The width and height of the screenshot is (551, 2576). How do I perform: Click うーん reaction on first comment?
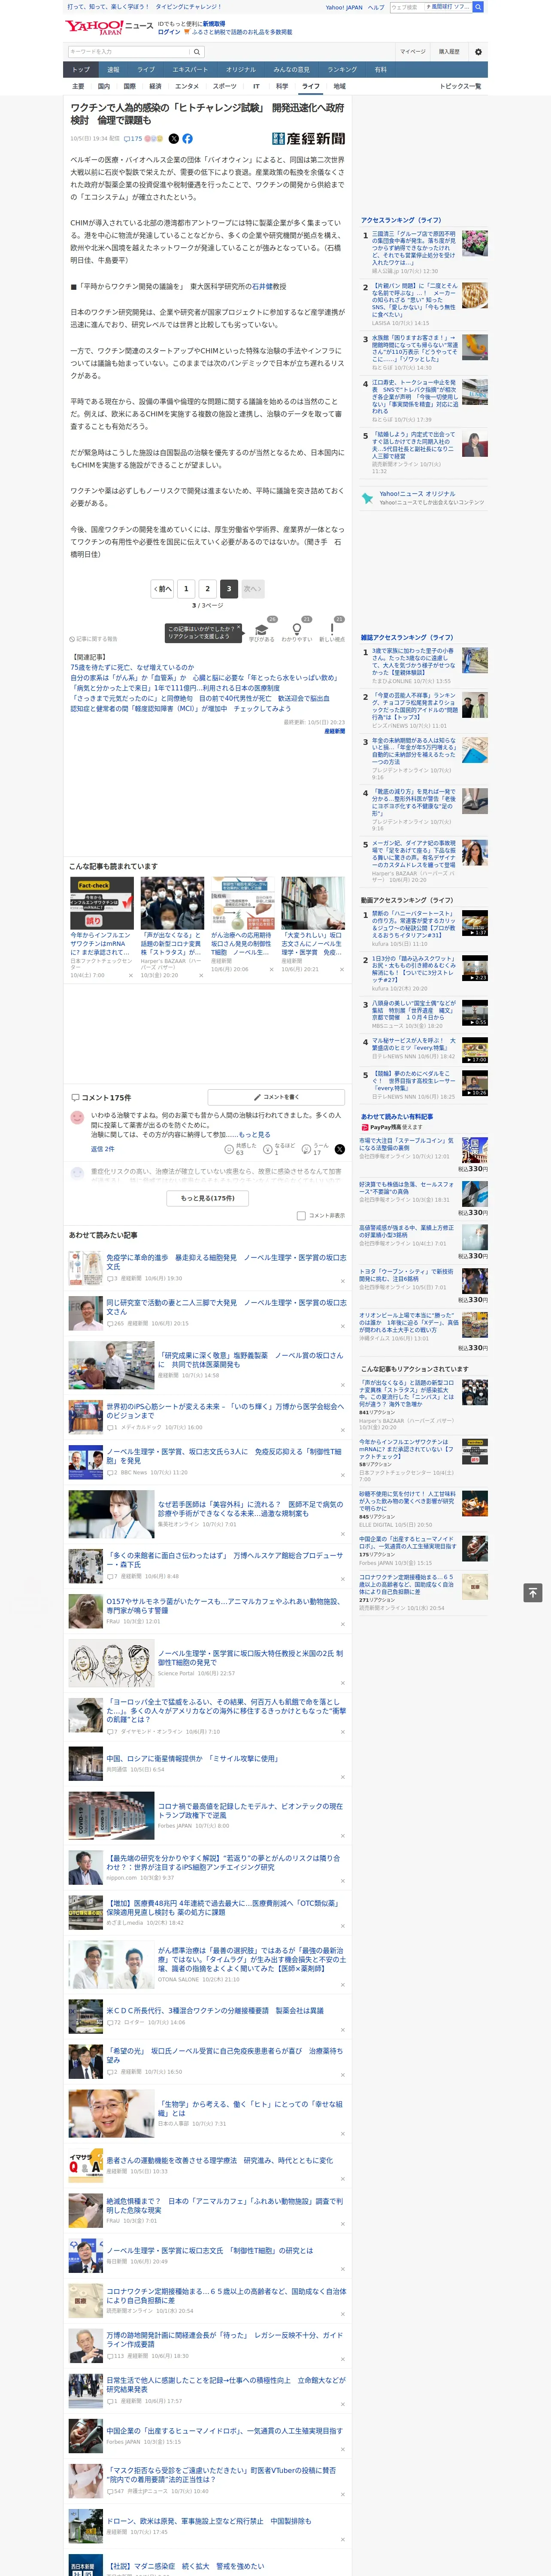click(314, 1149)
